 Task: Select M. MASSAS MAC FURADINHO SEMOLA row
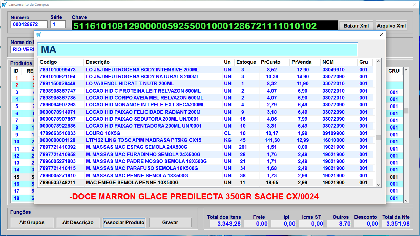(x=205, y=155)
